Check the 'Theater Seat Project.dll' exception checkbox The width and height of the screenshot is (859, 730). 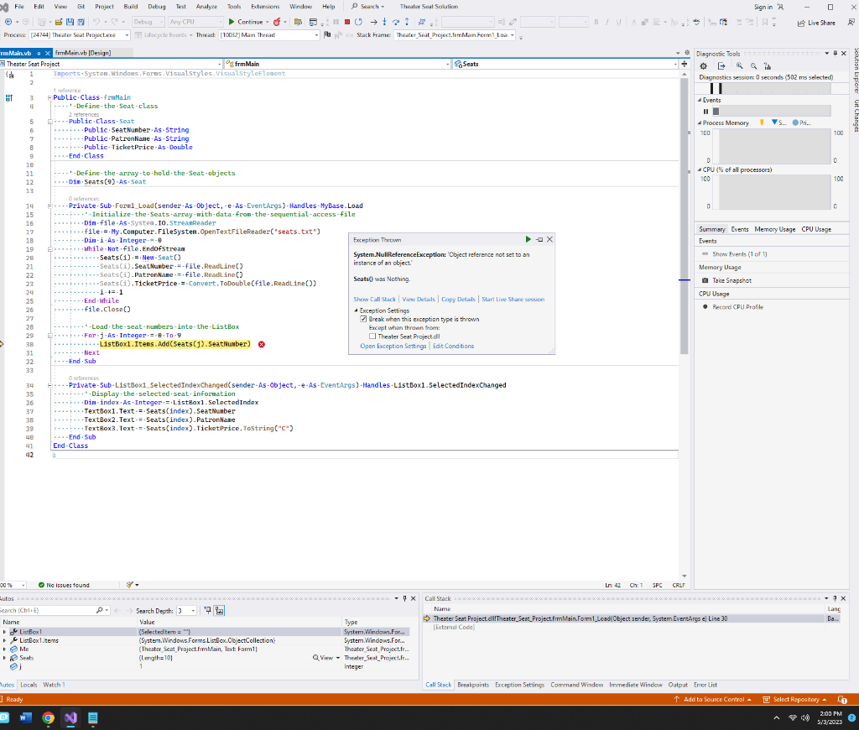point(372,336)
